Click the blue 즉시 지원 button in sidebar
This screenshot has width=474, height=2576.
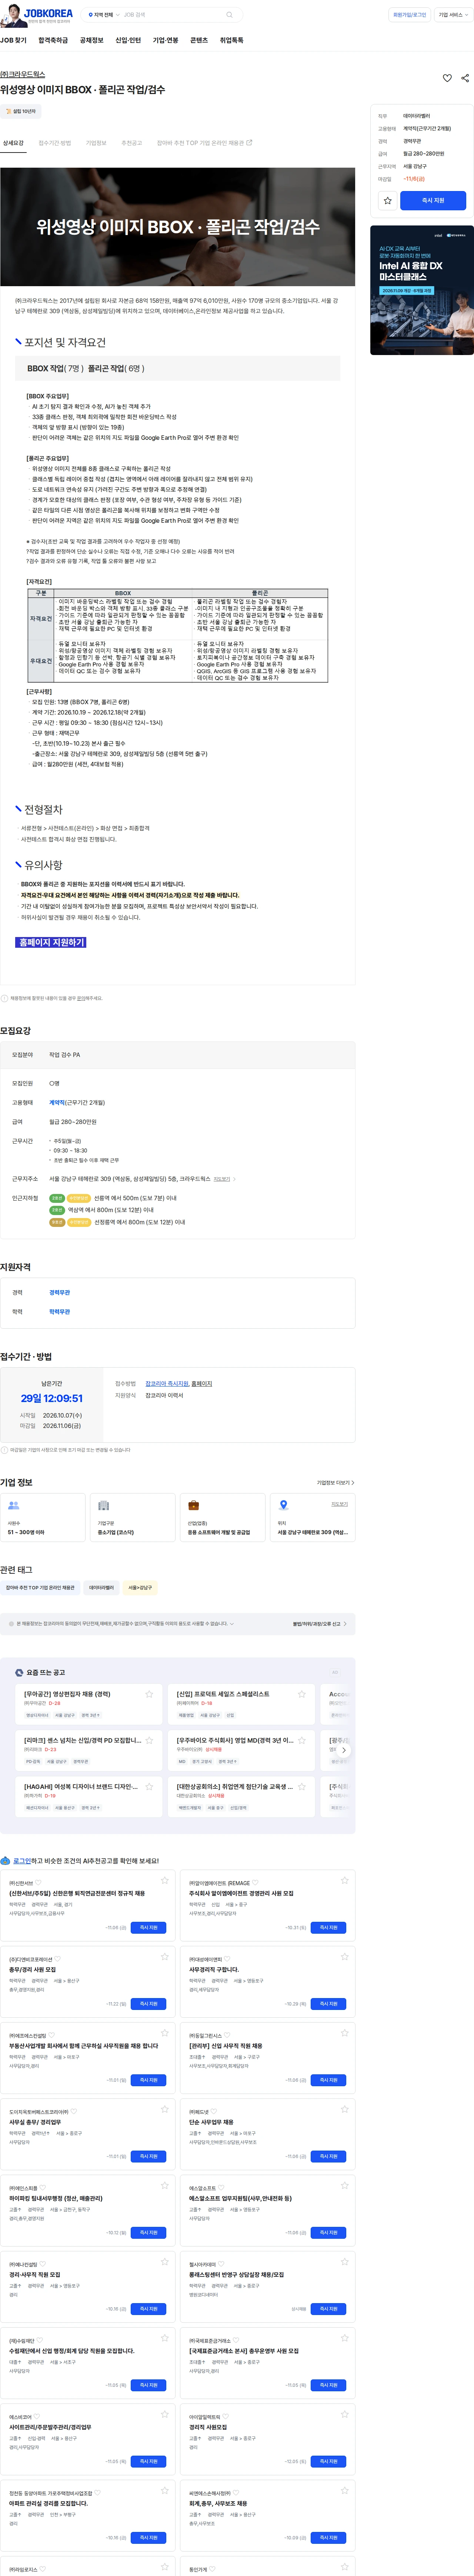coord(433,201)
